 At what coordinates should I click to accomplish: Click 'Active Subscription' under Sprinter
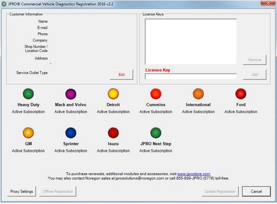point(71,151)
